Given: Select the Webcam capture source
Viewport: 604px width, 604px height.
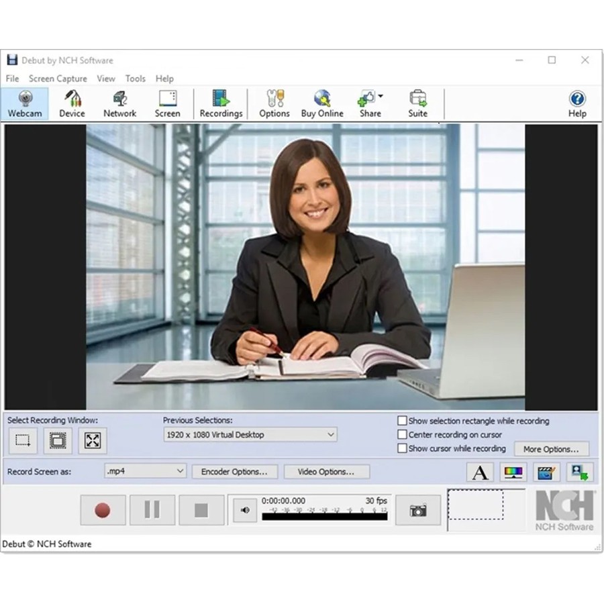Looking at the screenshot, I should coord(25,104).
